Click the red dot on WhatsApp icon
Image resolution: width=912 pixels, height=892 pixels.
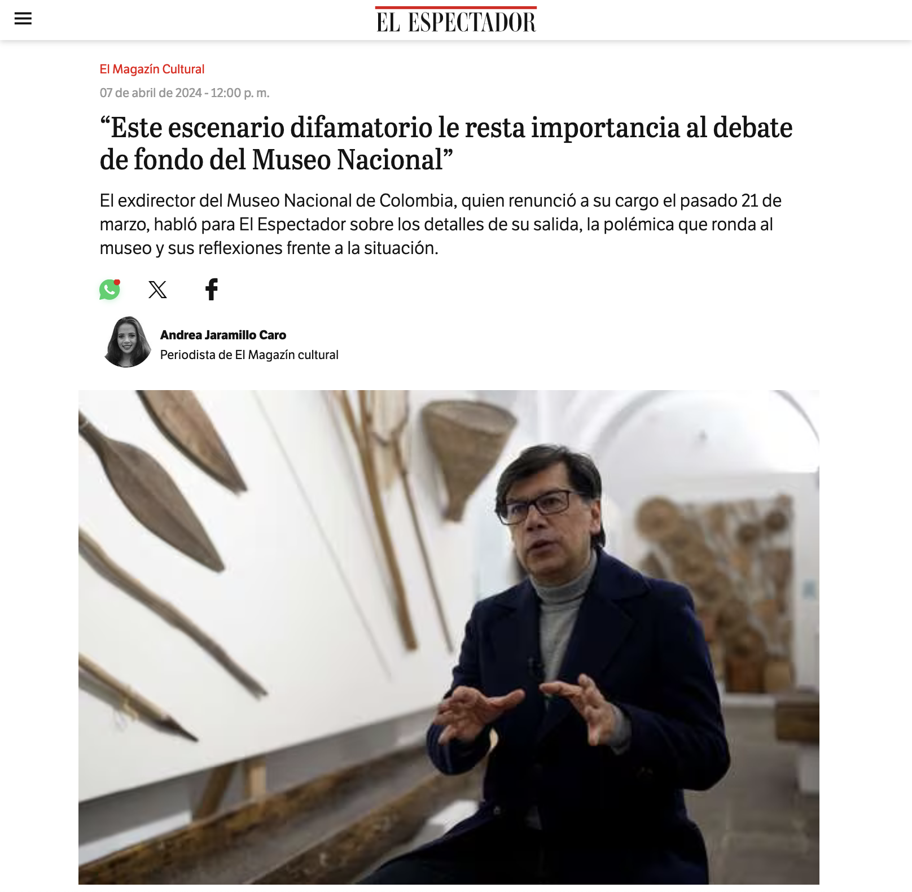pyautogui.click(x=117, y=282)
